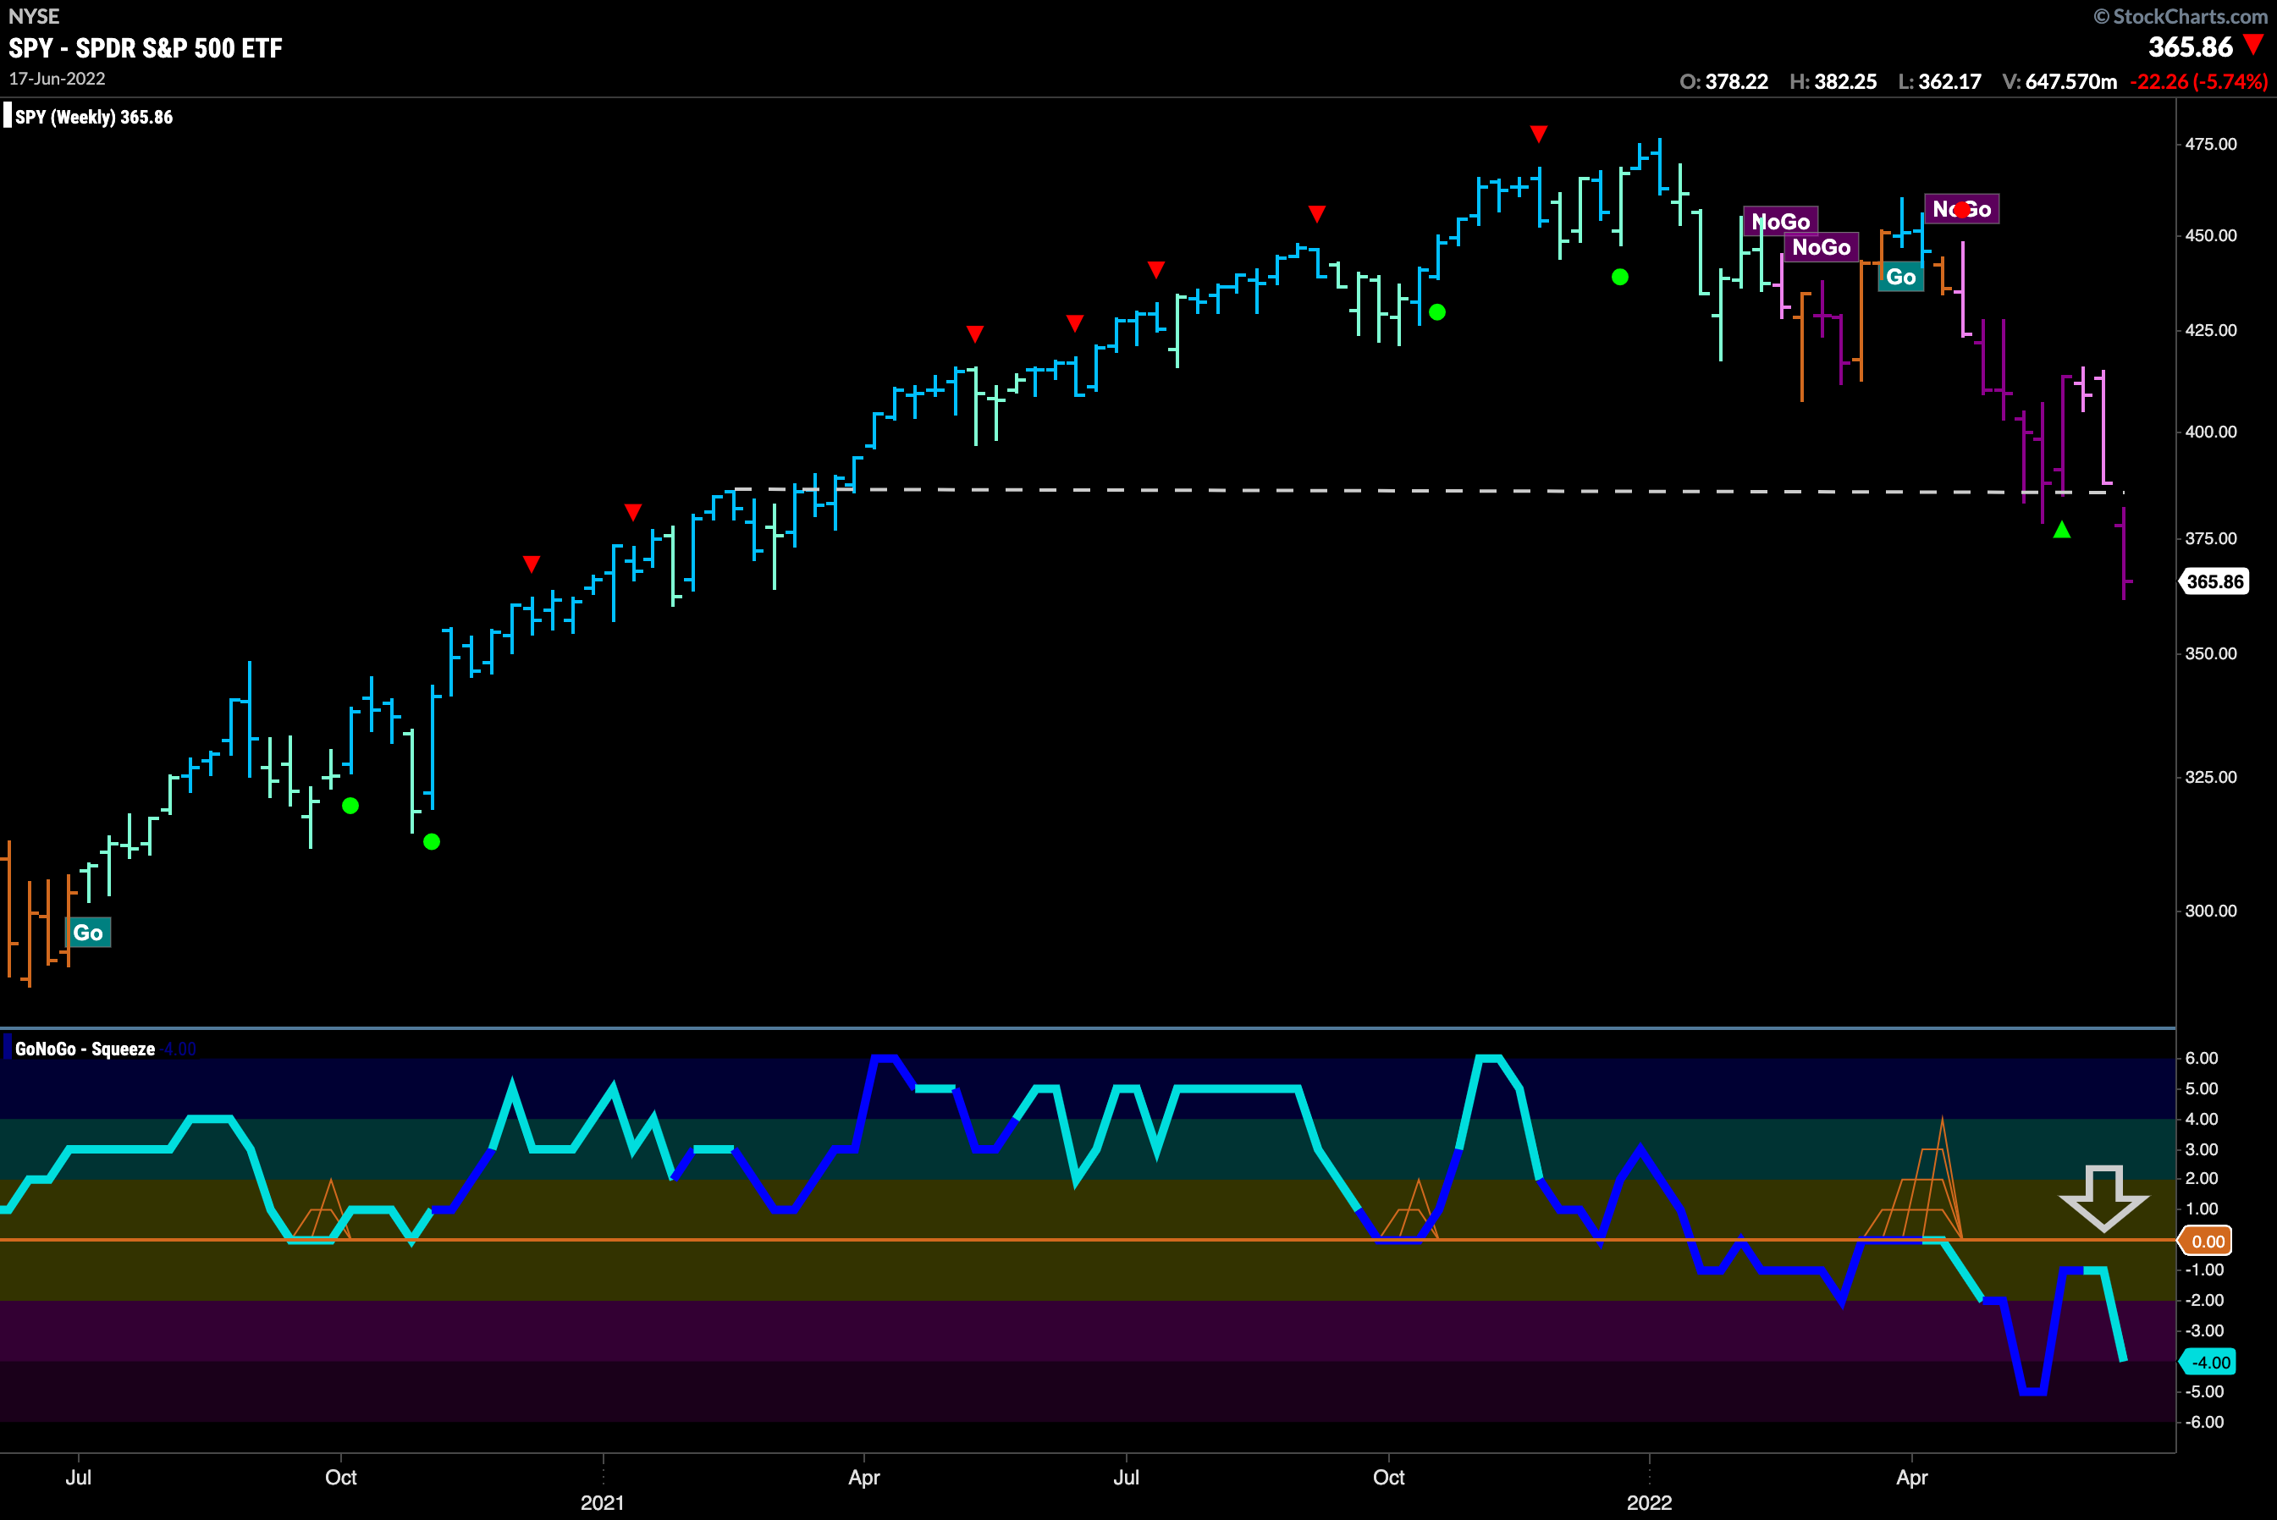Click the earliest purple NoGo label
This screenshot has height=1520, width=2277.
[1781, 222]
